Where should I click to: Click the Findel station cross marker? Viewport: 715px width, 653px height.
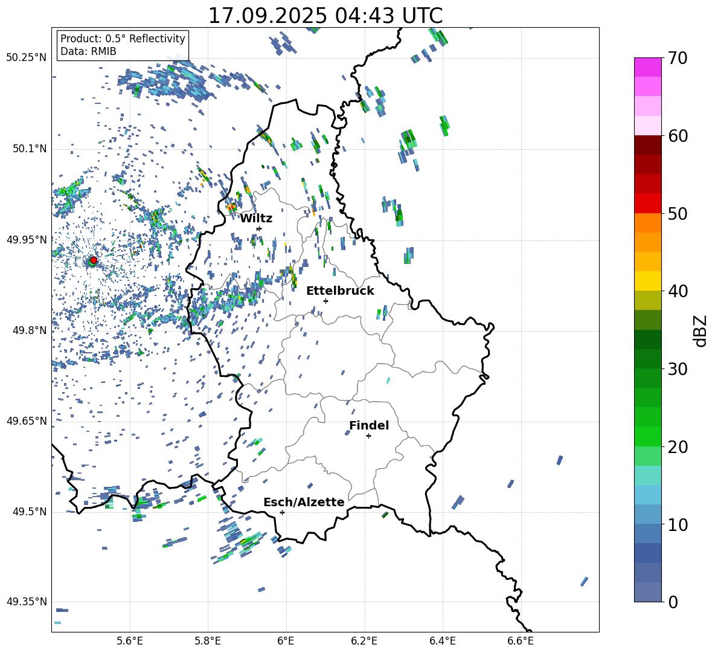[x=368, y=436]
